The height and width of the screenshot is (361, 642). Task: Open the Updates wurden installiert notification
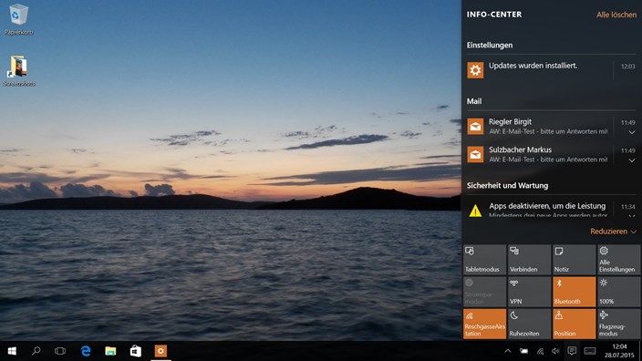[x=551, y=70]
